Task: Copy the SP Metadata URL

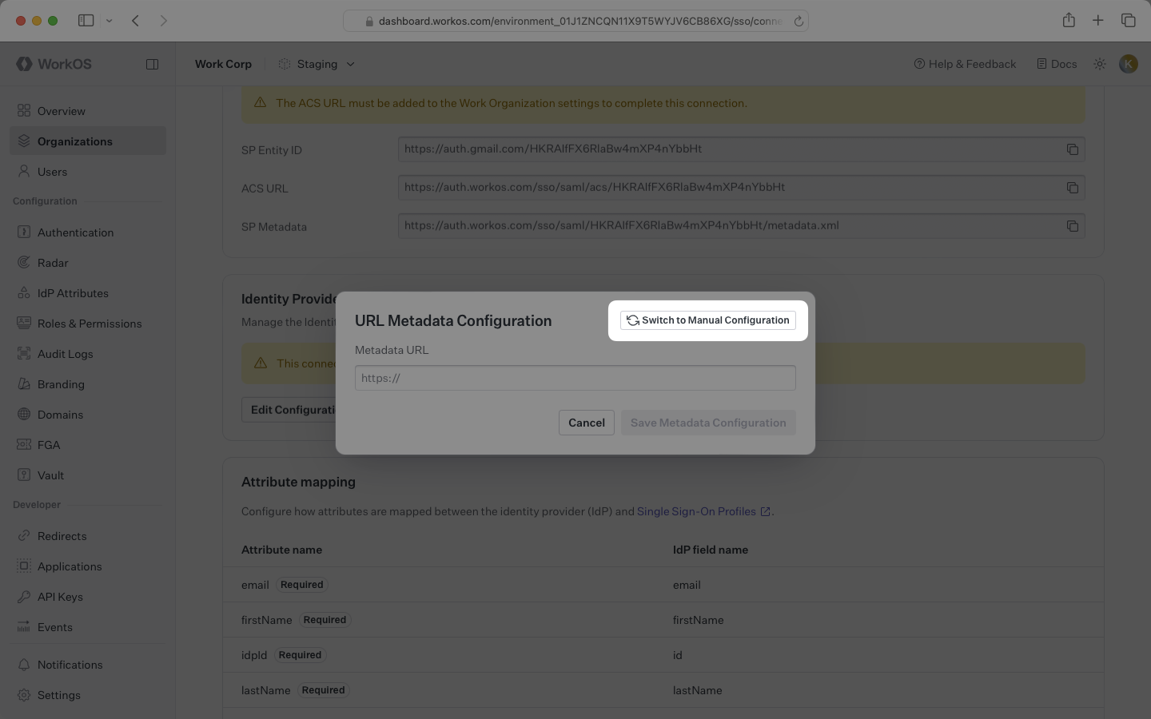Action: 1072,226
